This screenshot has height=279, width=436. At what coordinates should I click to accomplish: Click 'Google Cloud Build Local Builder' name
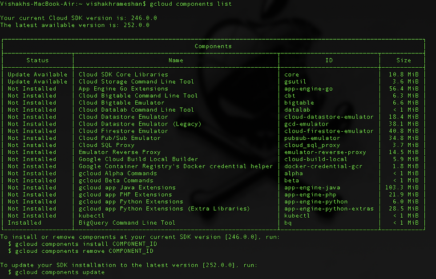138,159
